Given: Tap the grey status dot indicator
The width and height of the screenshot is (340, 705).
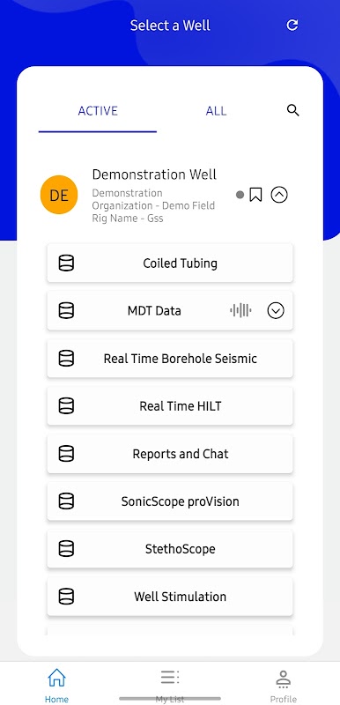Looking at the screenshot, I should (240, 195).
